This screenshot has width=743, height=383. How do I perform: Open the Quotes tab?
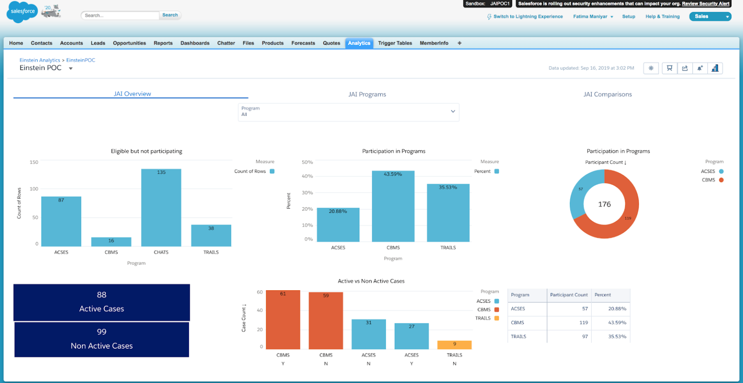click(331, 43)
